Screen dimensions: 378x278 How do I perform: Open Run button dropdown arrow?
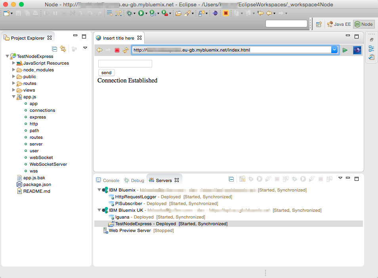pyautogui.click(x=146, y=13)
